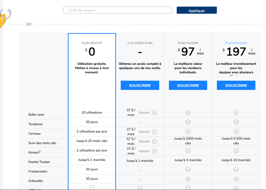Subscribe to the Plan Platine

click(x=188, y=85)
